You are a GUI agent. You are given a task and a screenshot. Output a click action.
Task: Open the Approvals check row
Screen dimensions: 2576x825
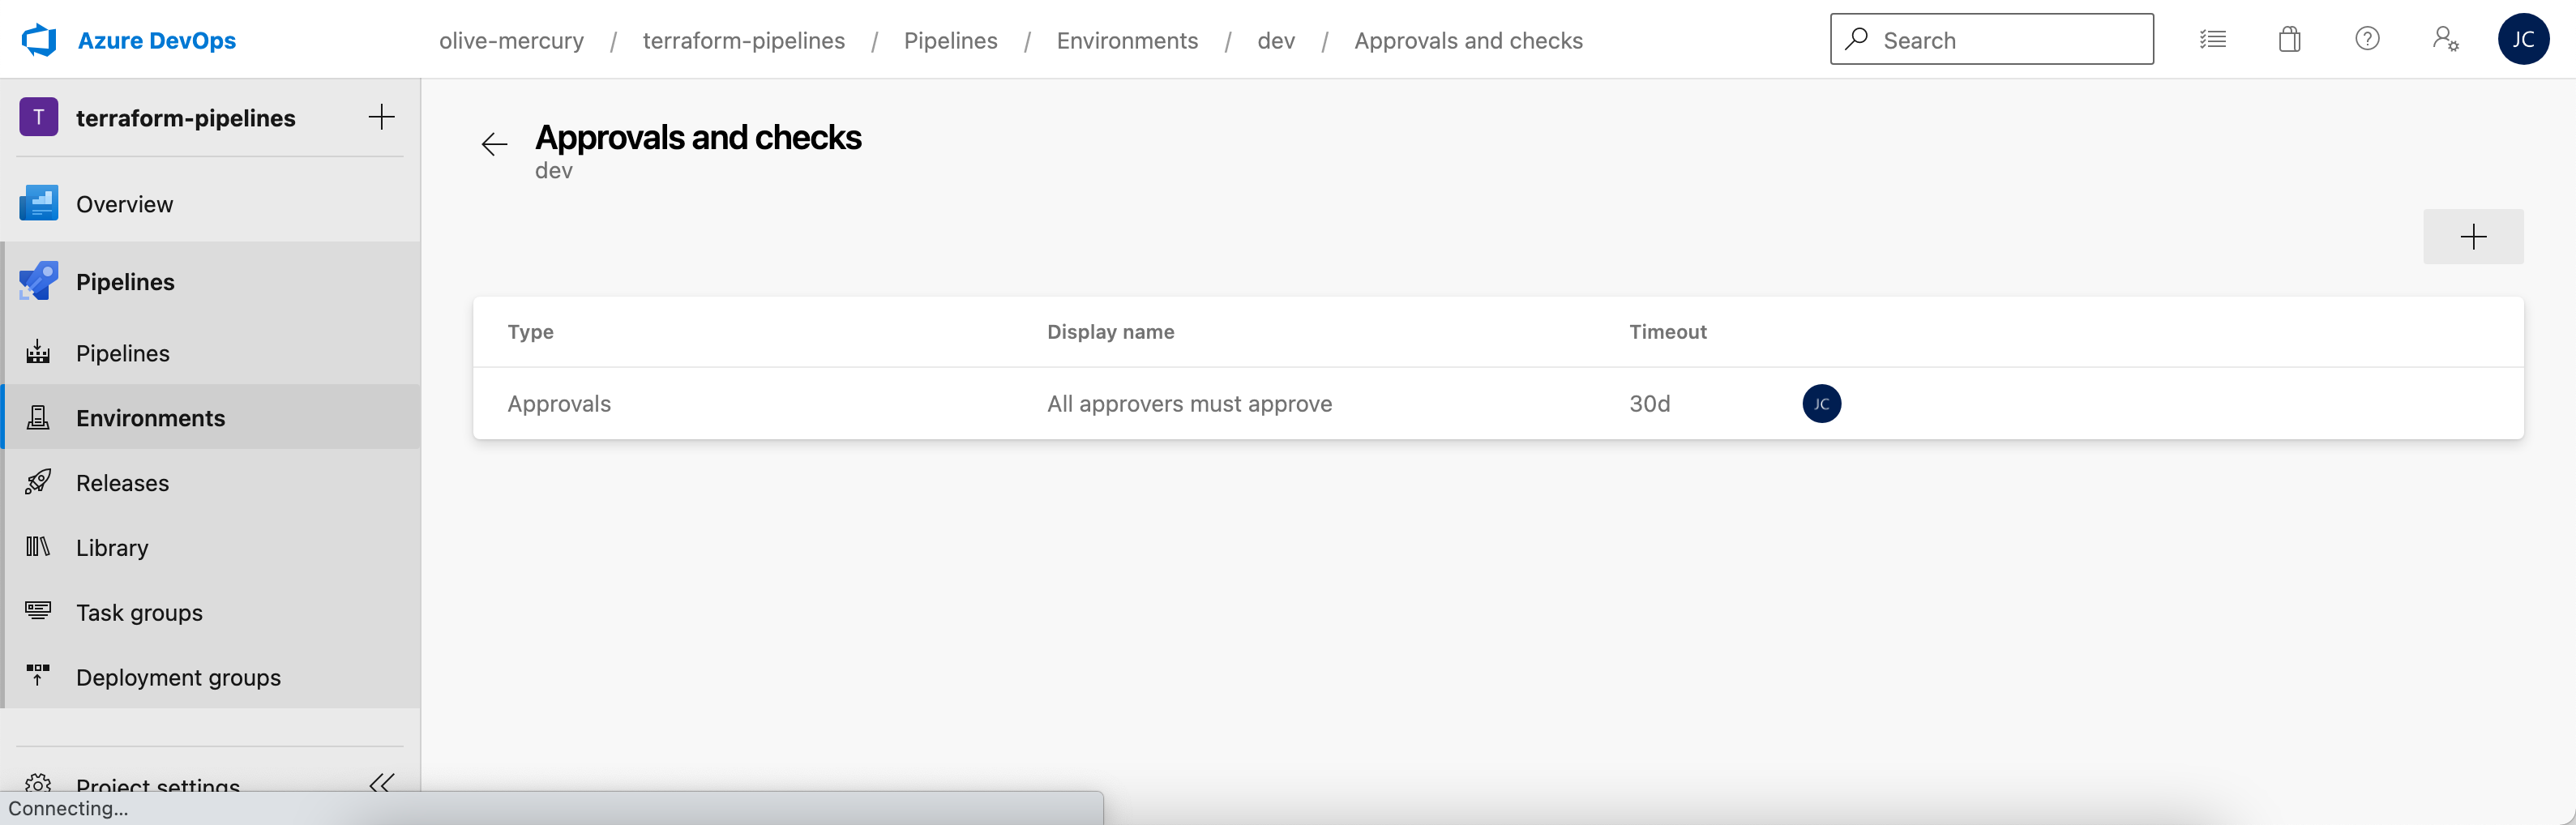point(1498,403)
